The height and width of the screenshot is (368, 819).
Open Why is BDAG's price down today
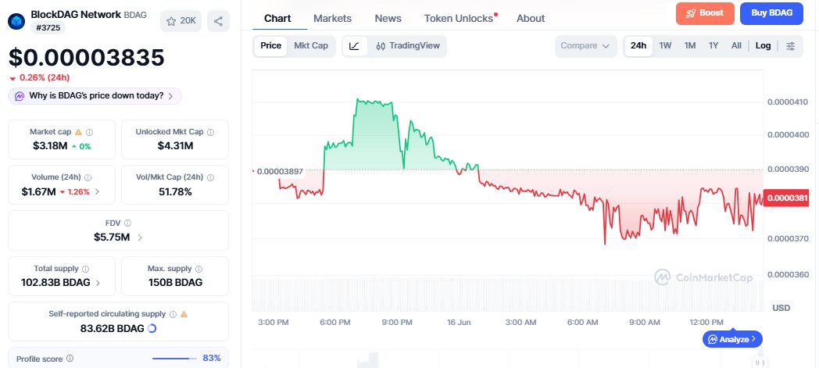[95, 96]
